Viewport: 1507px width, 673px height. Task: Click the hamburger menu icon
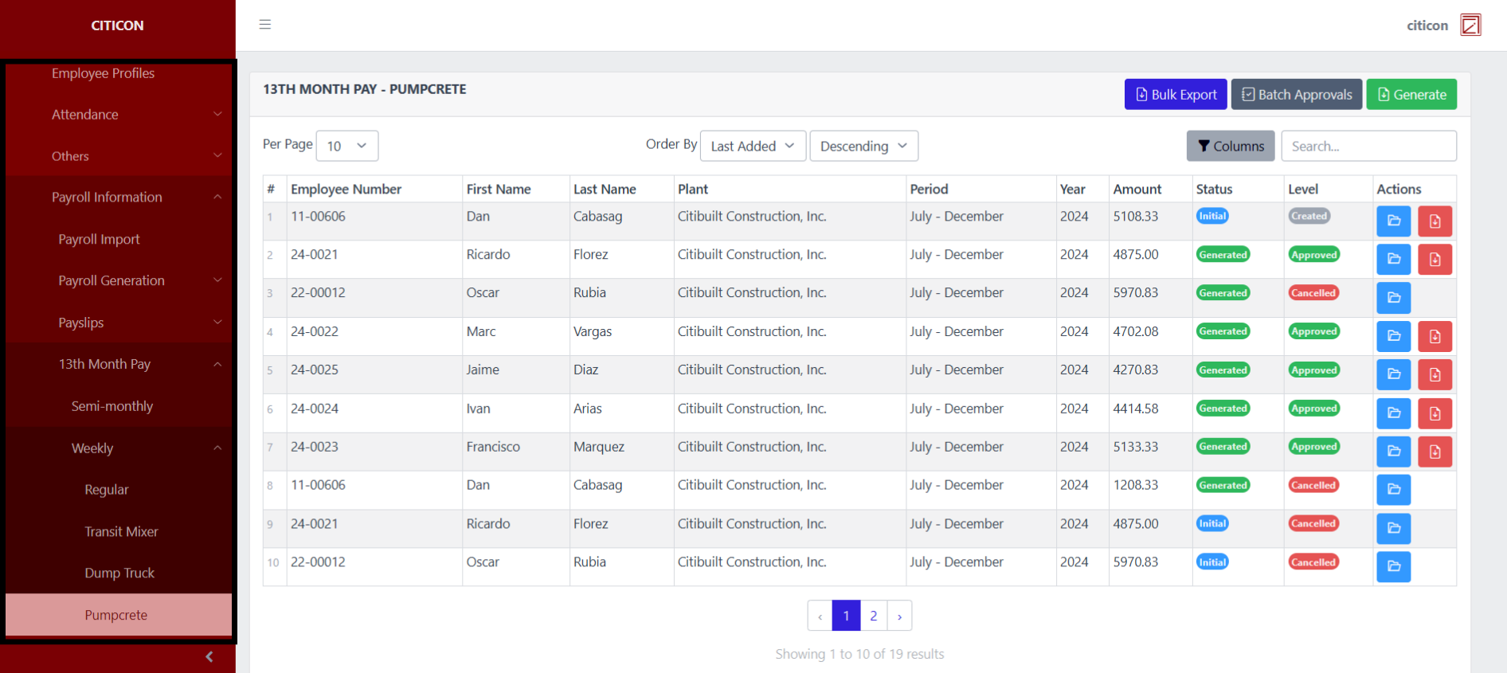(265, 25)
